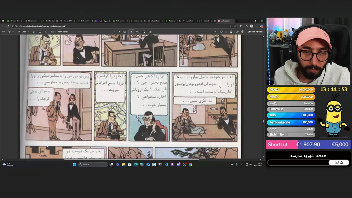Close the gole.abi.karaketab PDF tab
The image size is (352, 198).
tap(232, 21)
